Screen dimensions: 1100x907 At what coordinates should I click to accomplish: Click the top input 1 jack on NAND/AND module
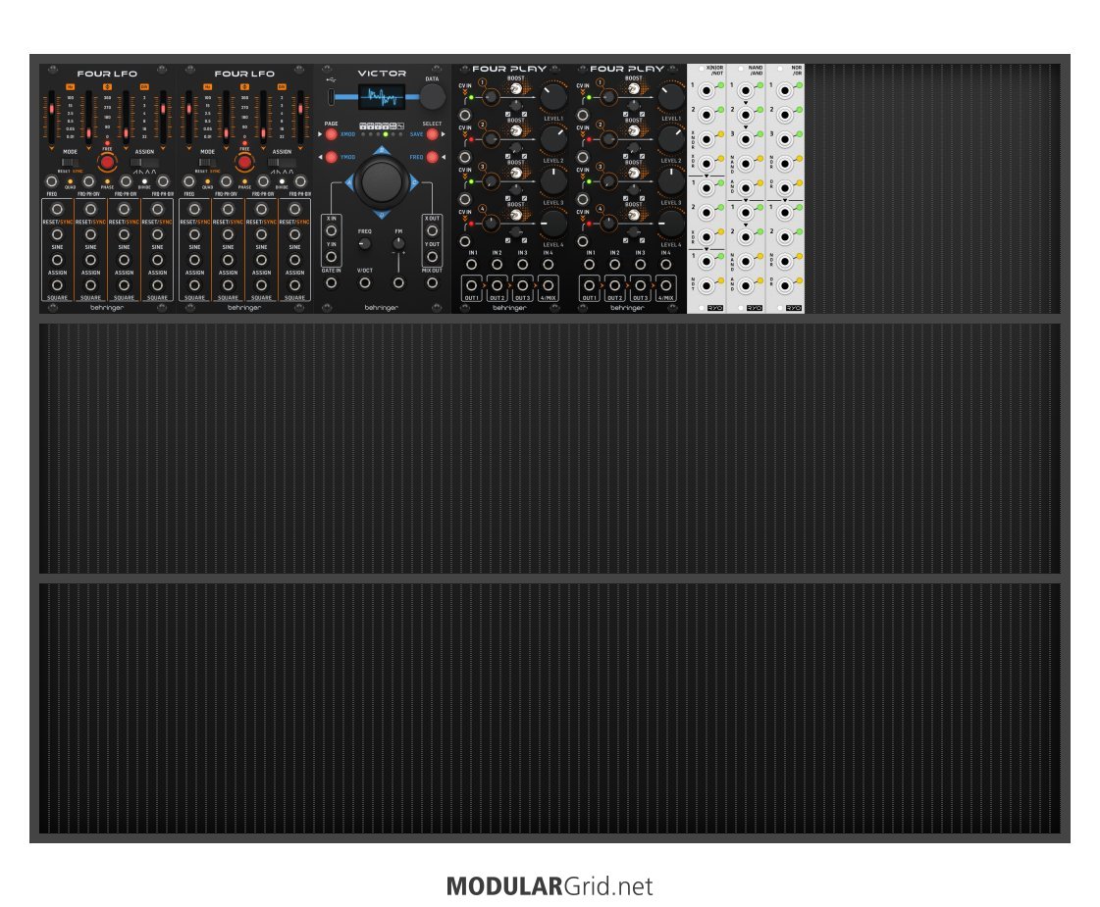click(746, 90)
